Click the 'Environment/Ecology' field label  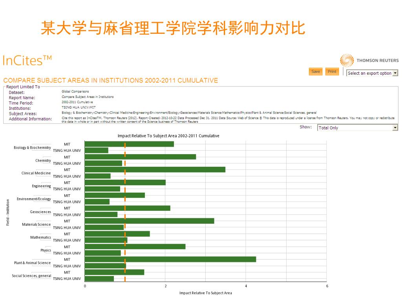click(34, 199)
